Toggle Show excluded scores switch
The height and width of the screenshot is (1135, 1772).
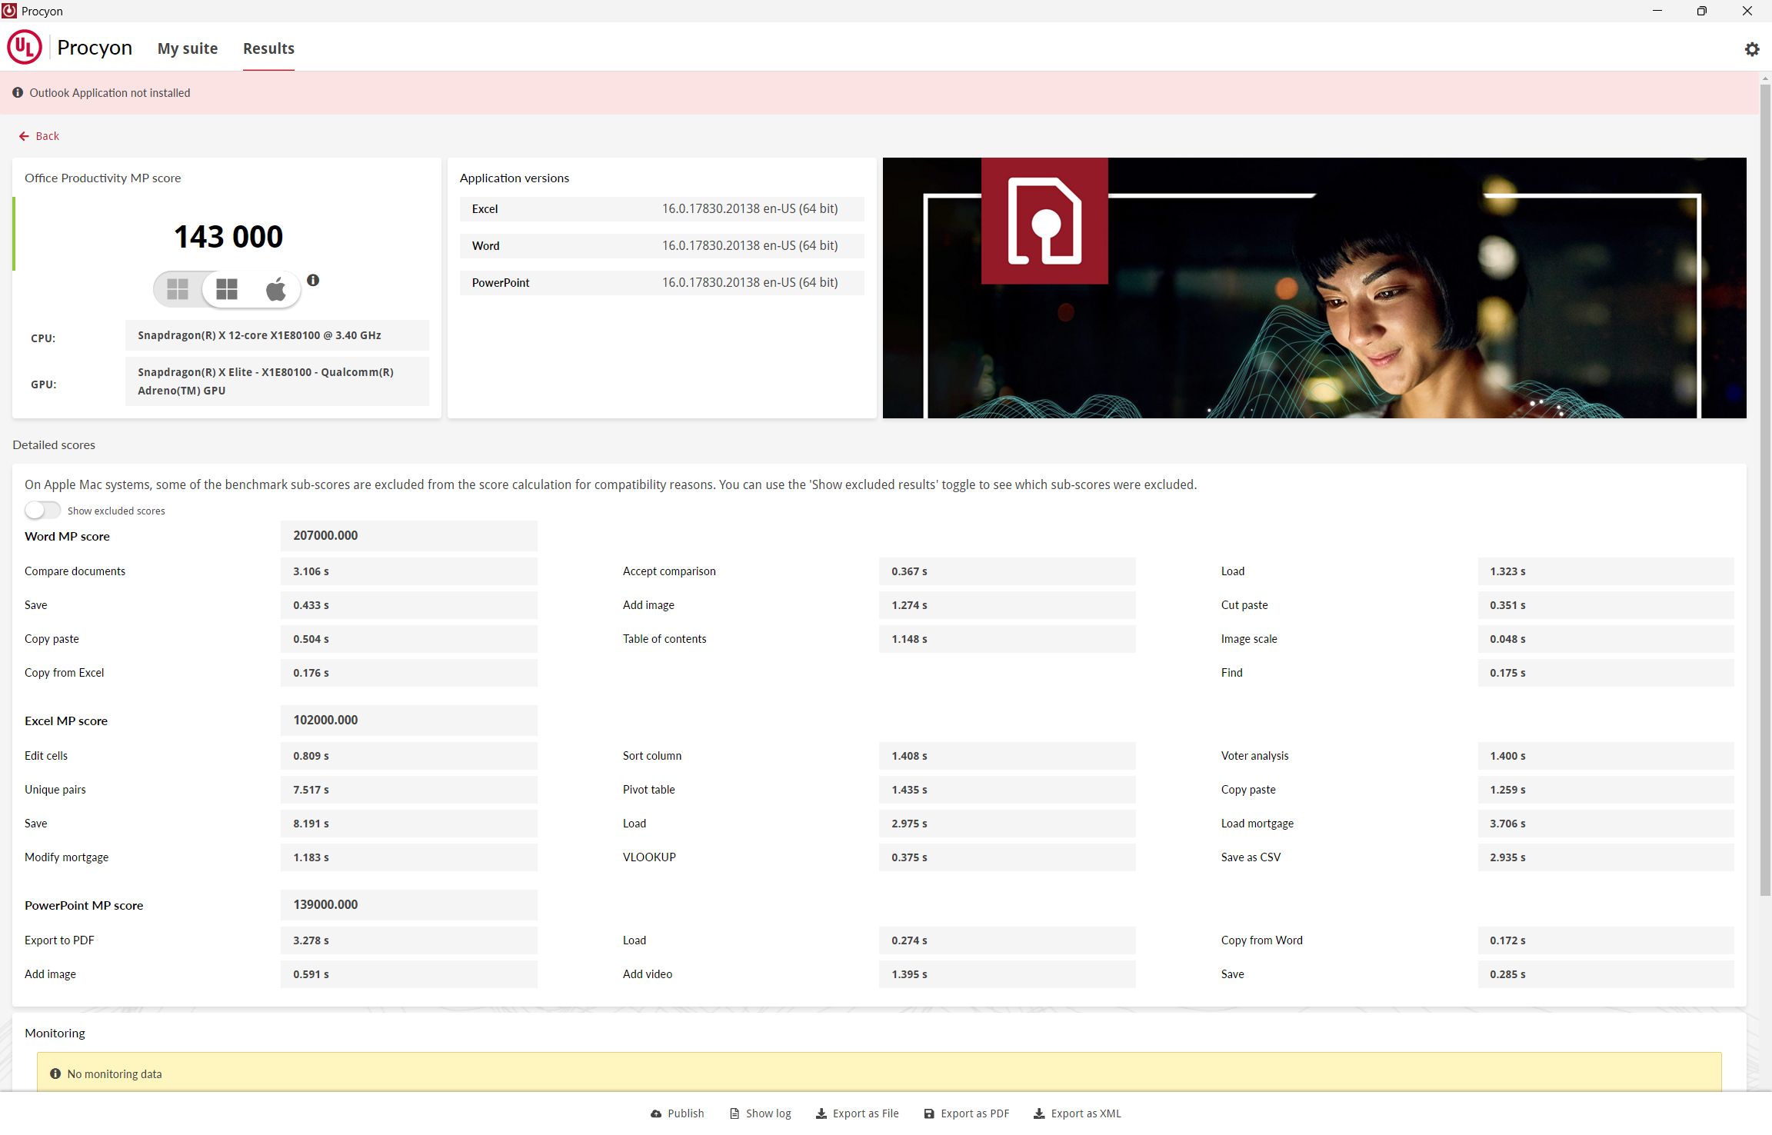coord(42,511)
